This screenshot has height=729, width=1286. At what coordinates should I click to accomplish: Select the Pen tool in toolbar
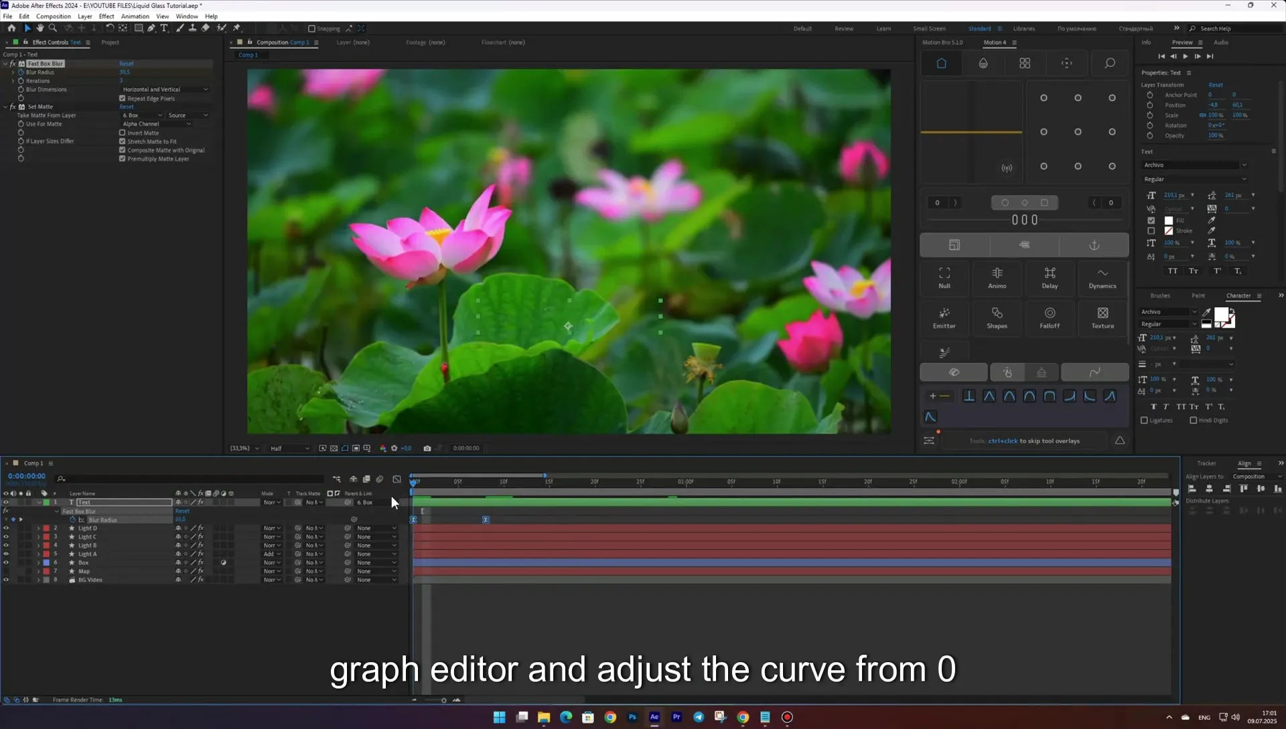(x=151, y=28)
